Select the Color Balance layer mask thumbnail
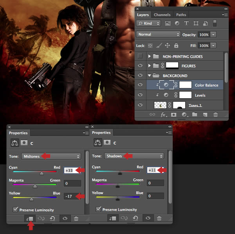 click(185, 85)
